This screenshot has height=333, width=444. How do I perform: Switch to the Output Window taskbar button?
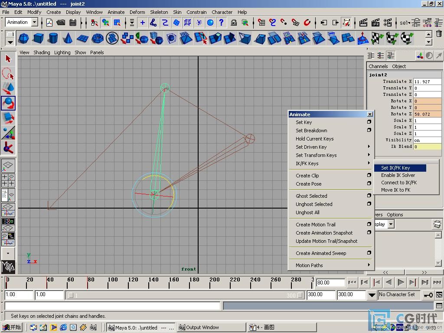(211, 327)
